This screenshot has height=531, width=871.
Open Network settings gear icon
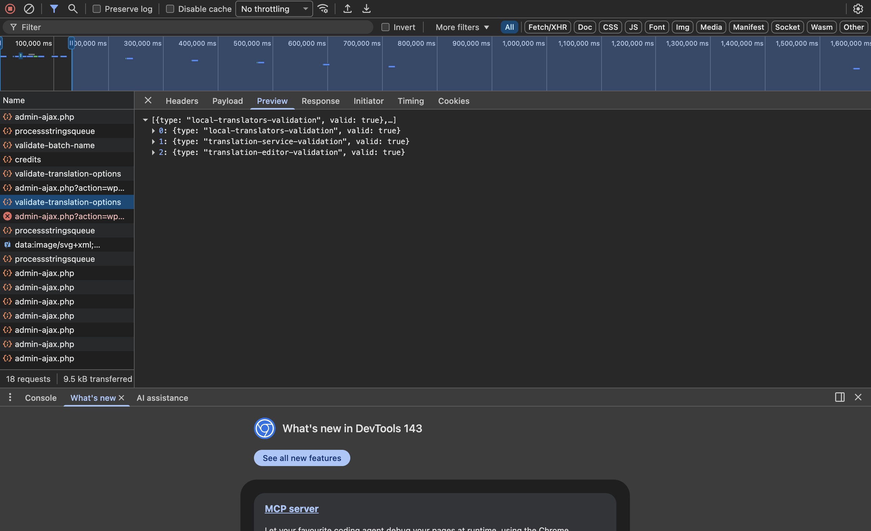[858, 8]
